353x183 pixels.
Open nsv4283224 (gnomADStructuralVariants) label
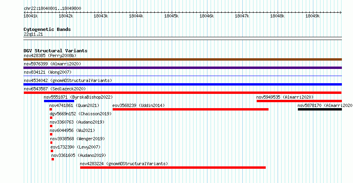click(x=124, y=164)
